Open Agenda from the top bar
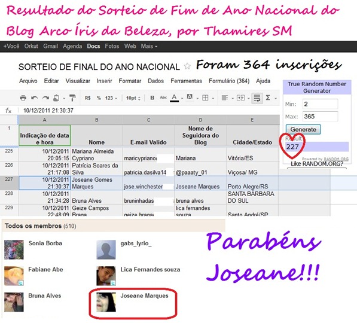The height and width of the screenshot is (323, 357). point(72,46)
